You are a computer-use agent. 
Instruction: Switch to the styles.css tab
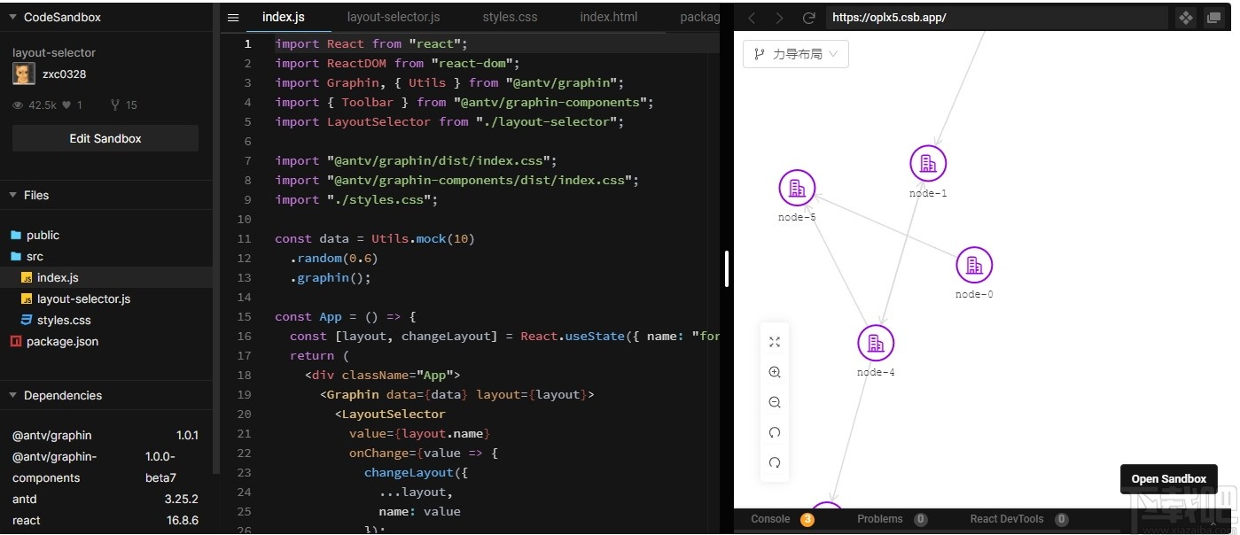coord(509,16)
